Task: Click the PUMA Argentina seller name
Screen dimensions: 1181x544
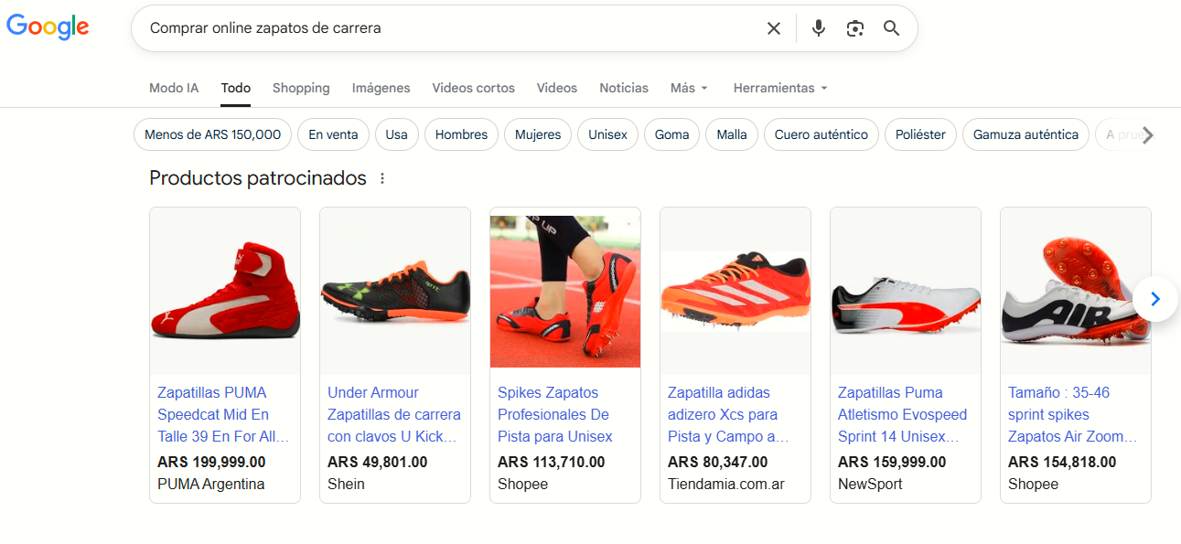Action: tap(211, 484)
